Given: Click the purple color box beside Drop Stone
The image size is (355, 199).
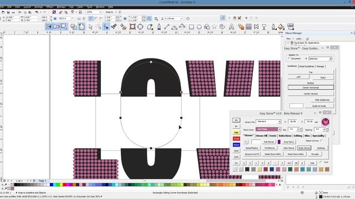Looking at the screenshot, I should (x=279, y=142).
